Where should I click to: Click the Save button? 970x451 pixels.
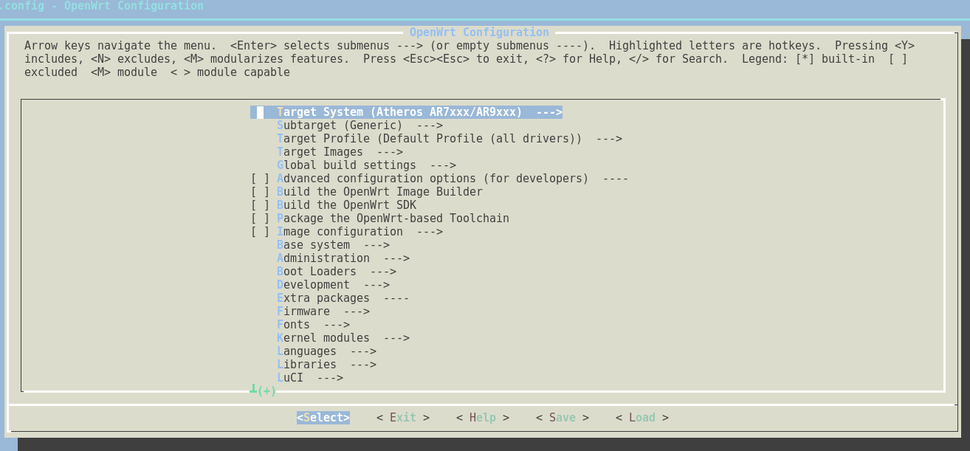click(563, 418)
